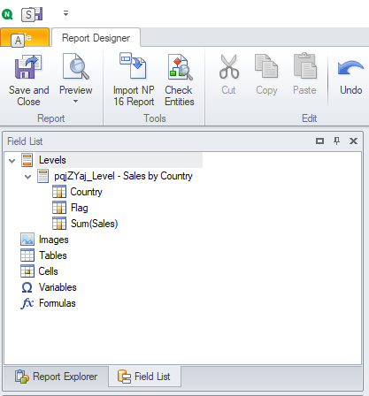Switch to the Report Explorer bottom tab
The height and width of the screenshot is (396, 369).
[56, 377]
